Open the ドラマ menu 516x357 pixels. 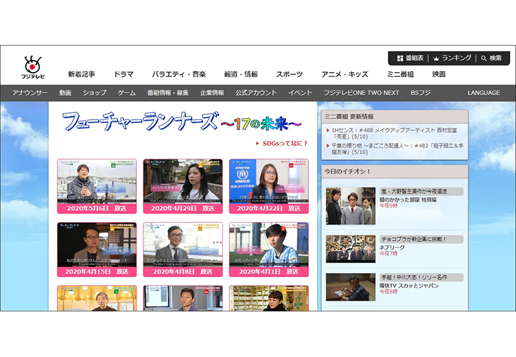pyautogui.click(x=123, y=75)
